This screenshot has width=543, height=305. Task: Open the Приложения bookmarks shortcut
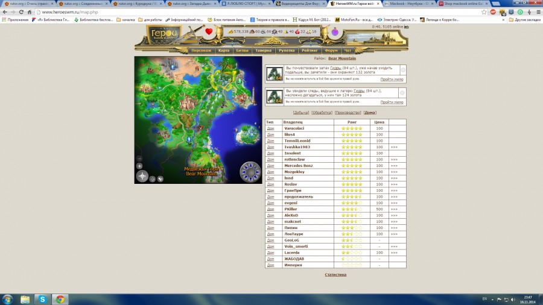(15, 20)
